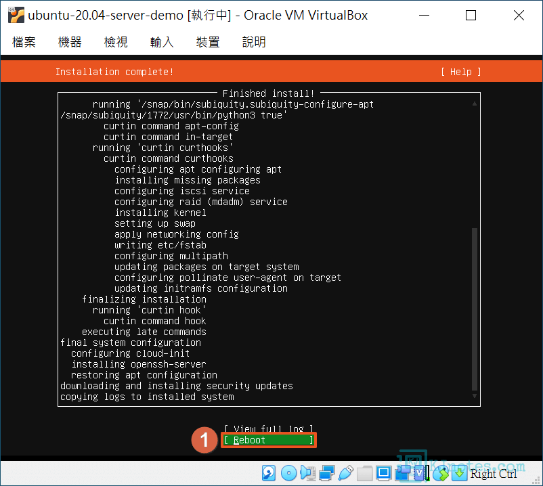Click the 'executing late commands' log line
The width and height of the screenshot is (543, 486).
[144, 332]
